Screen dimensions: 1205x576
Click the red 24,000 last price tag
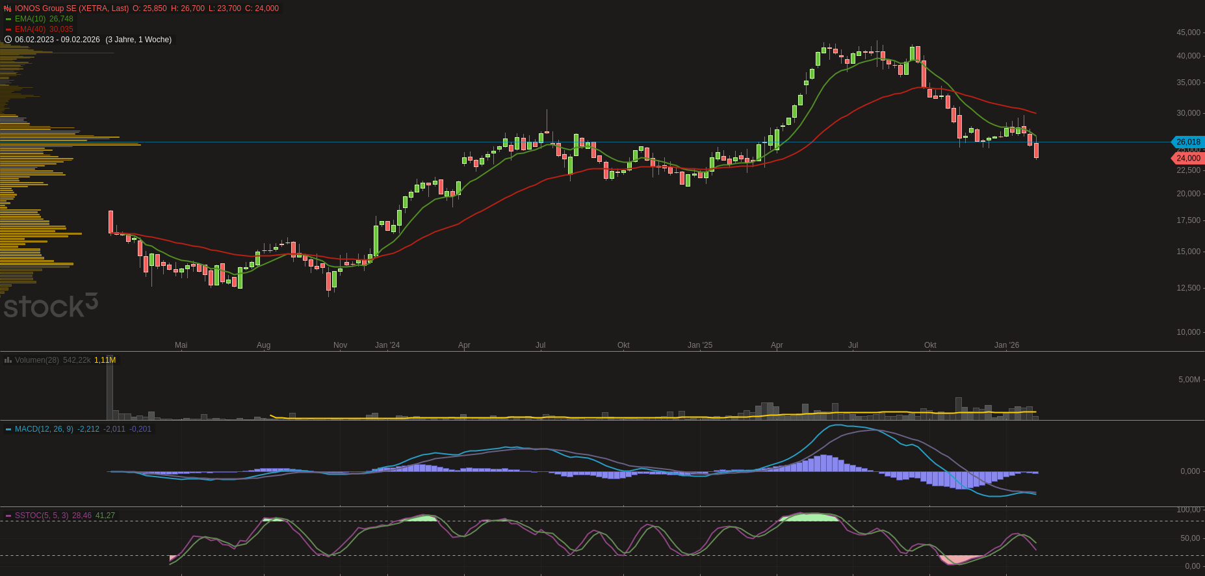point(1188,158)
